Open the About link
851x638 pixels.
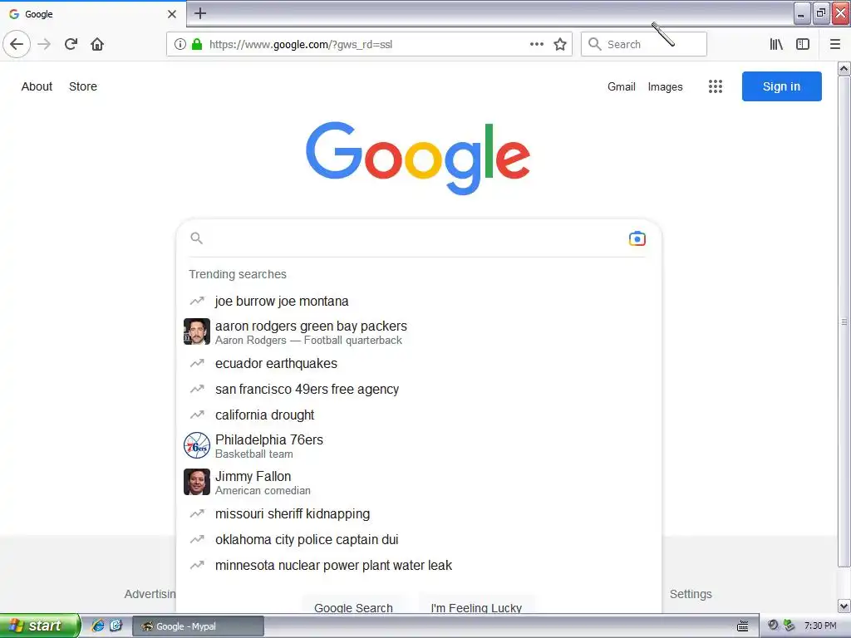[37, 86]
